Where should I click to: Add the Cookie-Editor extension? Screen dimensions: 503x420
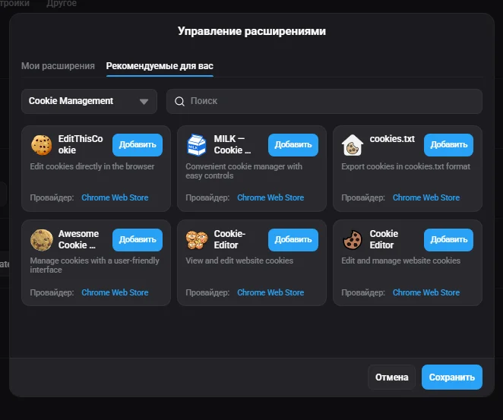coord(293,240)
